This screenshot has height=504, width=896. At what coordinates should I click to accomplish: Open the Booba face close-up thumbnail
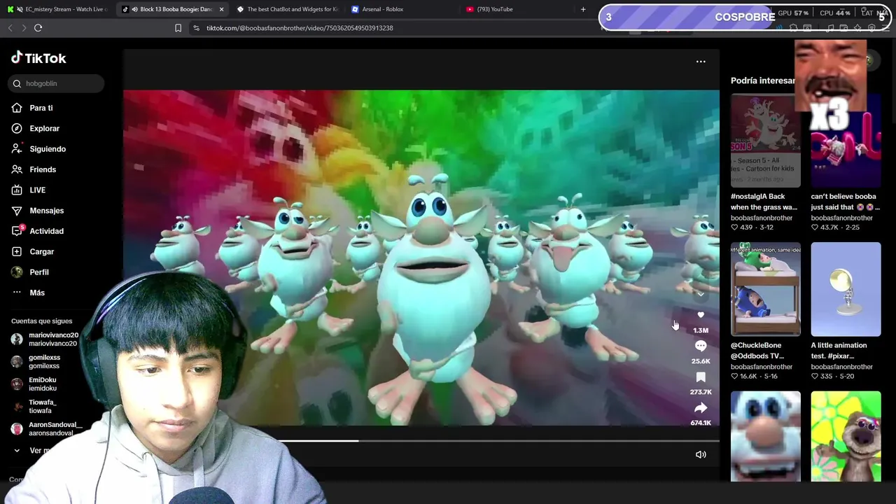(765, 436)
